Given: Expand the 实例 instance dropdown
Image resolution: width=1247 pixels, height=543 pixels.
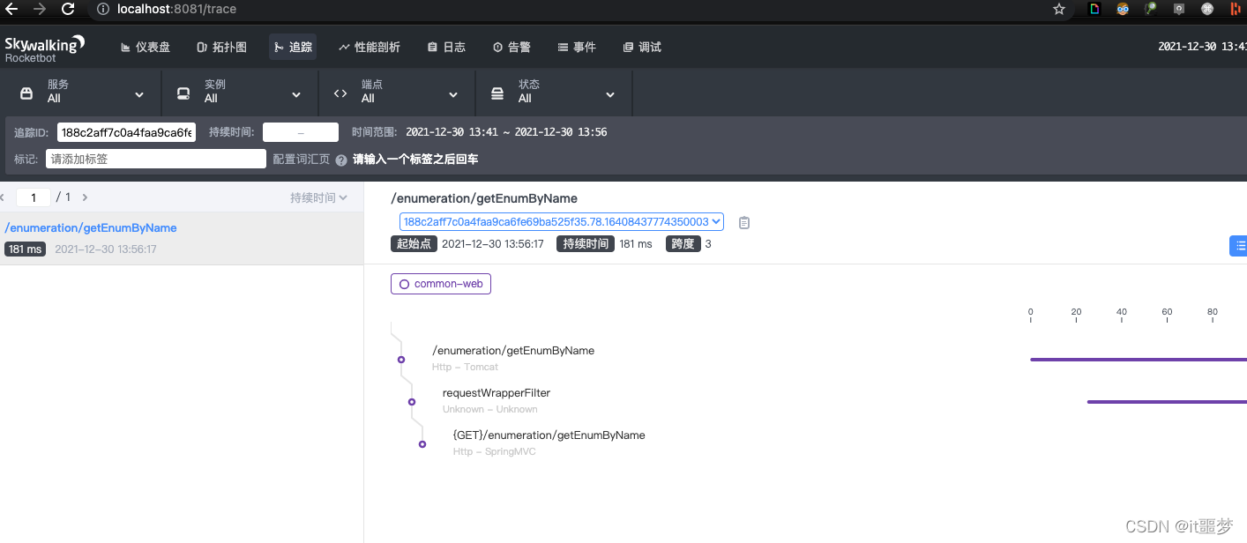Looking at the screenshot, I should pos(241,92).
